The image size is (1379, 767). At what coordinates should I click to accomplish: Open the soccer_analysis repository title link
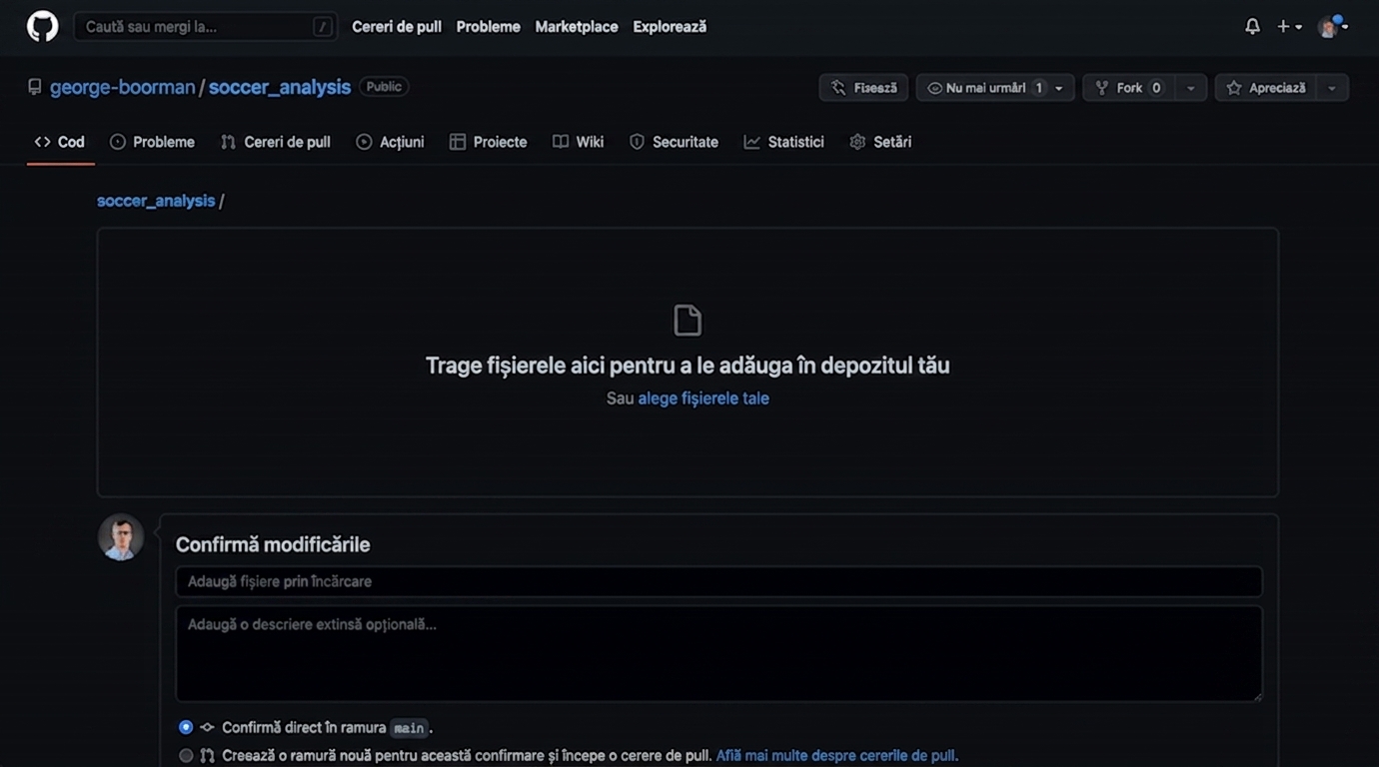click(280, 87)
